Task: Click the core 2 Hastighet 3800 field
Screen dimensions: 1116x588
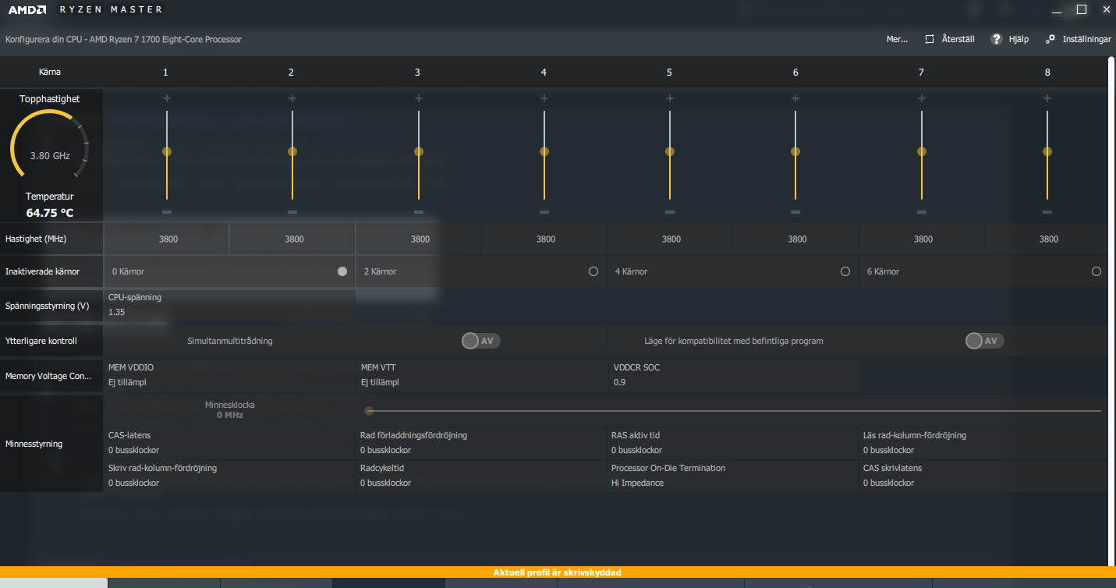Action: pyautogui.click(x=292, y=239)
